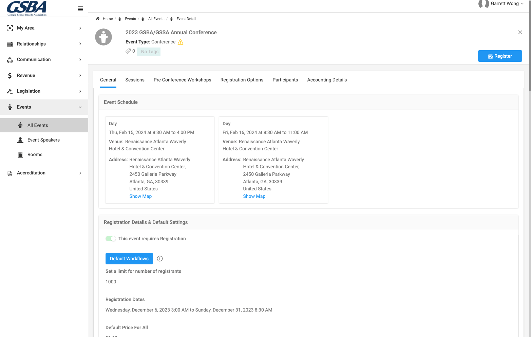The height and width of the screenshot is (337, 531).
Task: Click the Revenue dollar icon
Action: pyautogui.click(x=10, y=76)
